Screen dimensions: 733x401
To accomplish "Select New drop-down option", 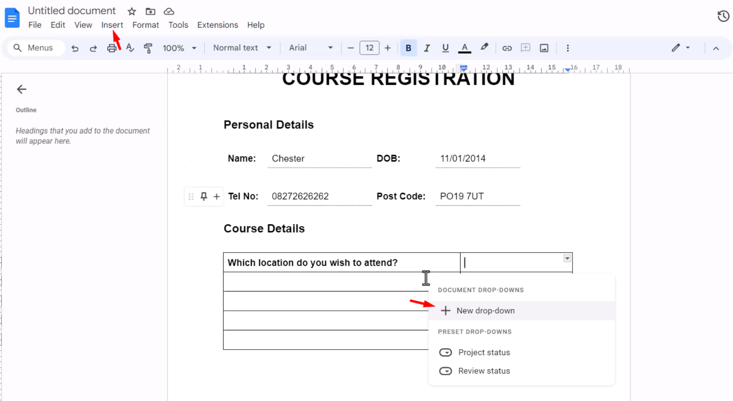I will point(522,310).
